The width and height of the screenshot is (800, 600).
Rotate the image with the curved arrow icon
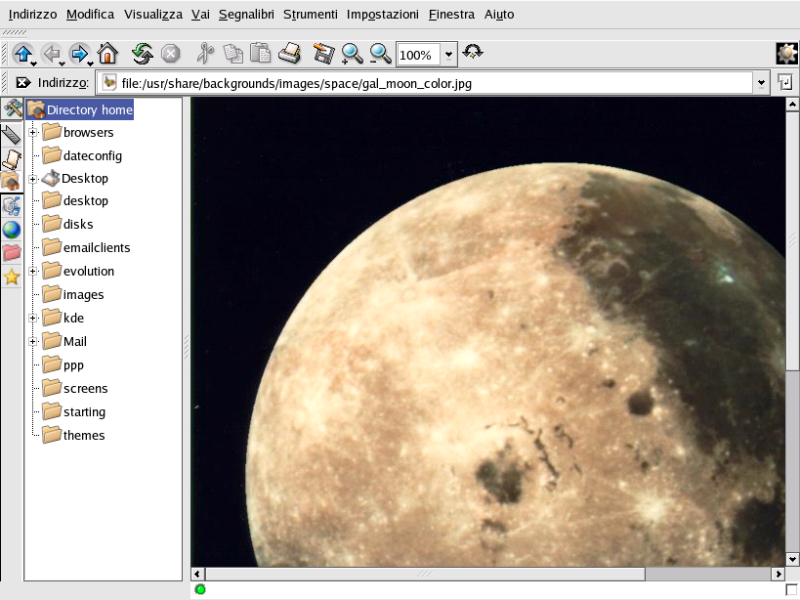click(473, 52)
